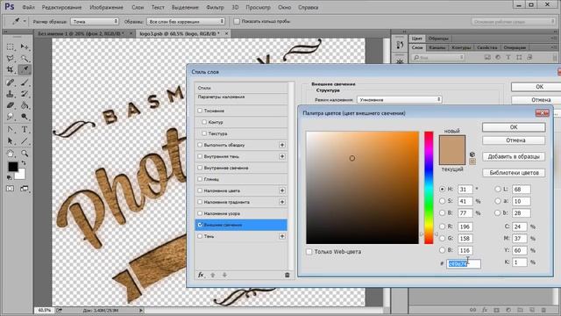Select the Dodge tool
Screen dimensions: 561x316
coord(25,117)
